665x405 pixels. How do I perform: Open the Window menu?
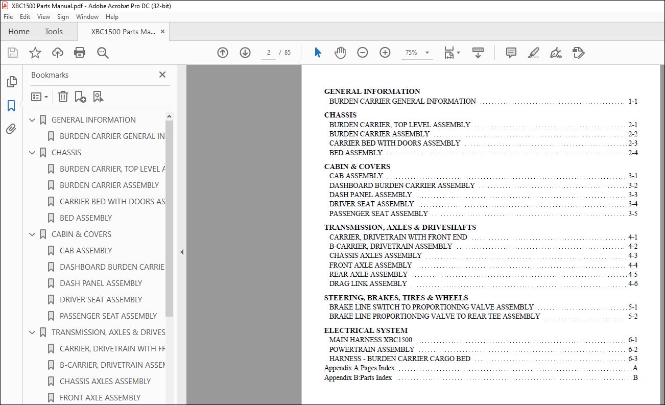[87, 17]
